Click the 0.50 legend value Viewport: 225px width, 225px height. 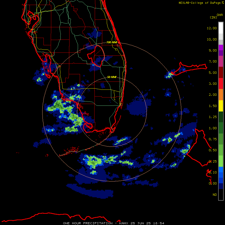pos(213,150)
